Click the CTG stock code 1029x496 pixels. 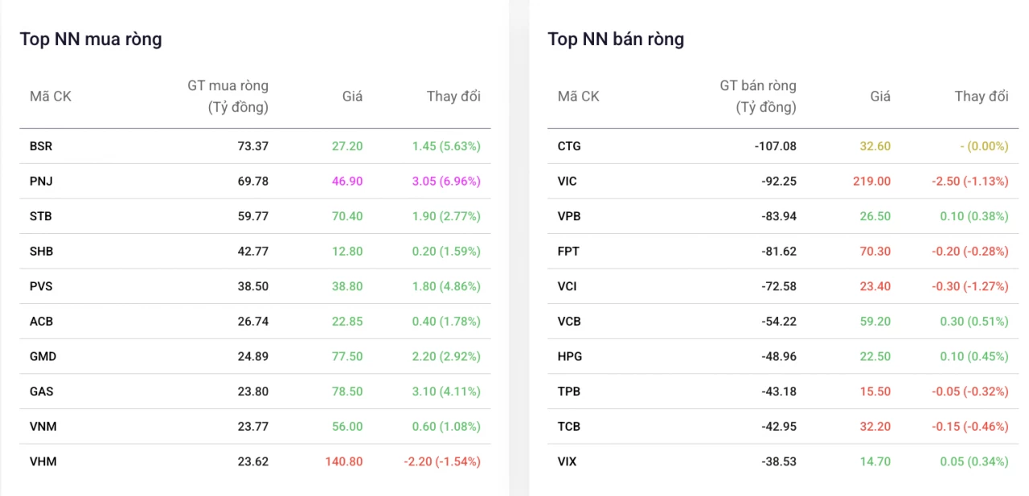tap(569, 146)
